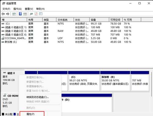Click 新建镜像卷(R)... context menu entry
This screenshot has height=116, width=153.
tap(35, 86)
